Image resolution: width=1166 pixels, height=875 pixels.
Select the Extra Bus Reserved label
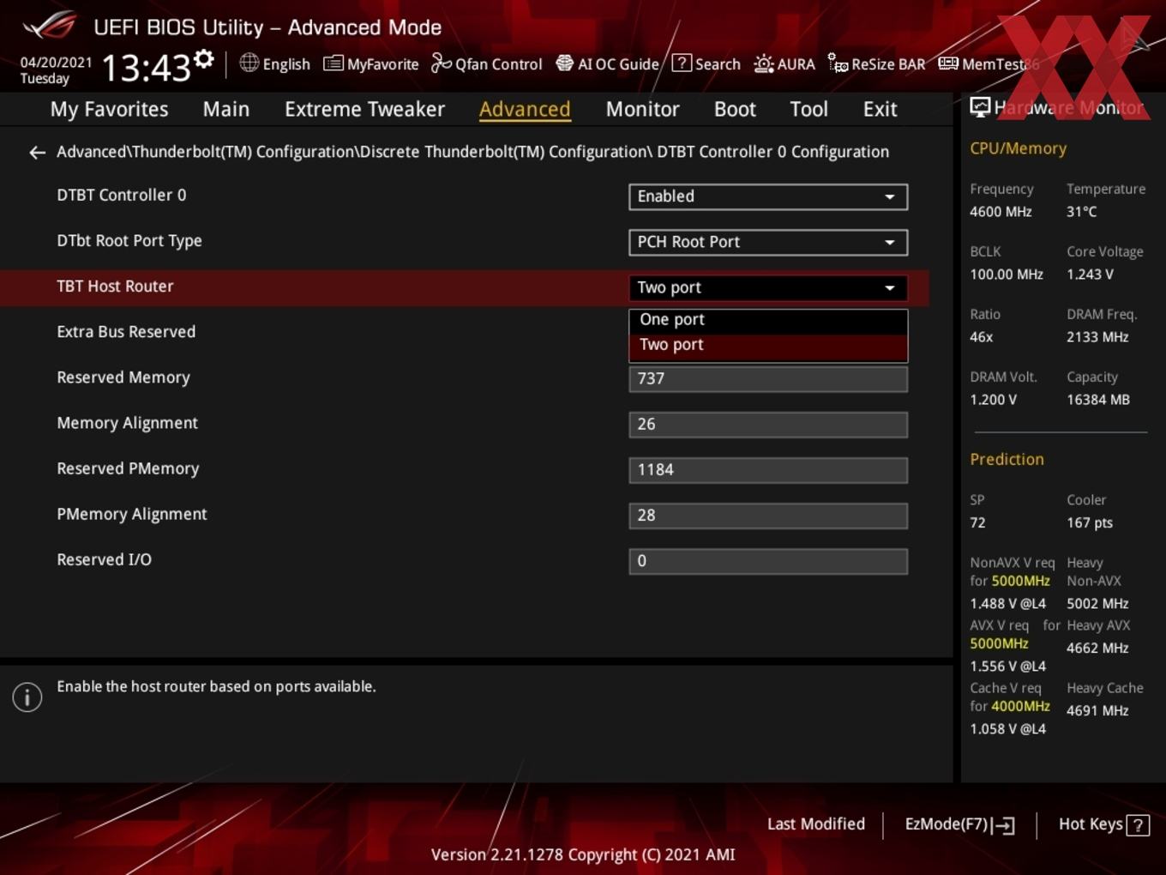[x=126, y=332]
